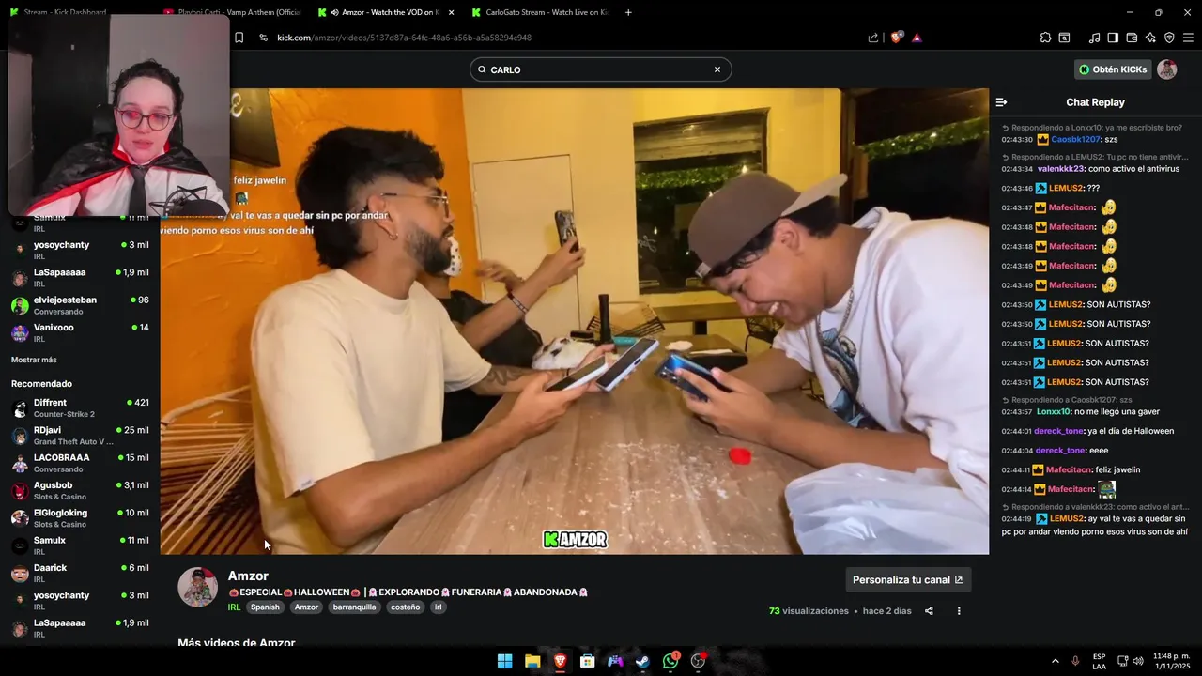
Task: Open WhatsApp from the taskbar
Action: pyautogui.click(x=670, y=661)
